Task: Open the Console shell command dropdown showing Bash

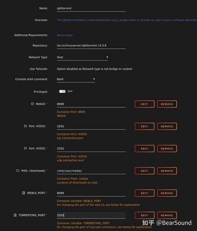Action: pos(76,79)
